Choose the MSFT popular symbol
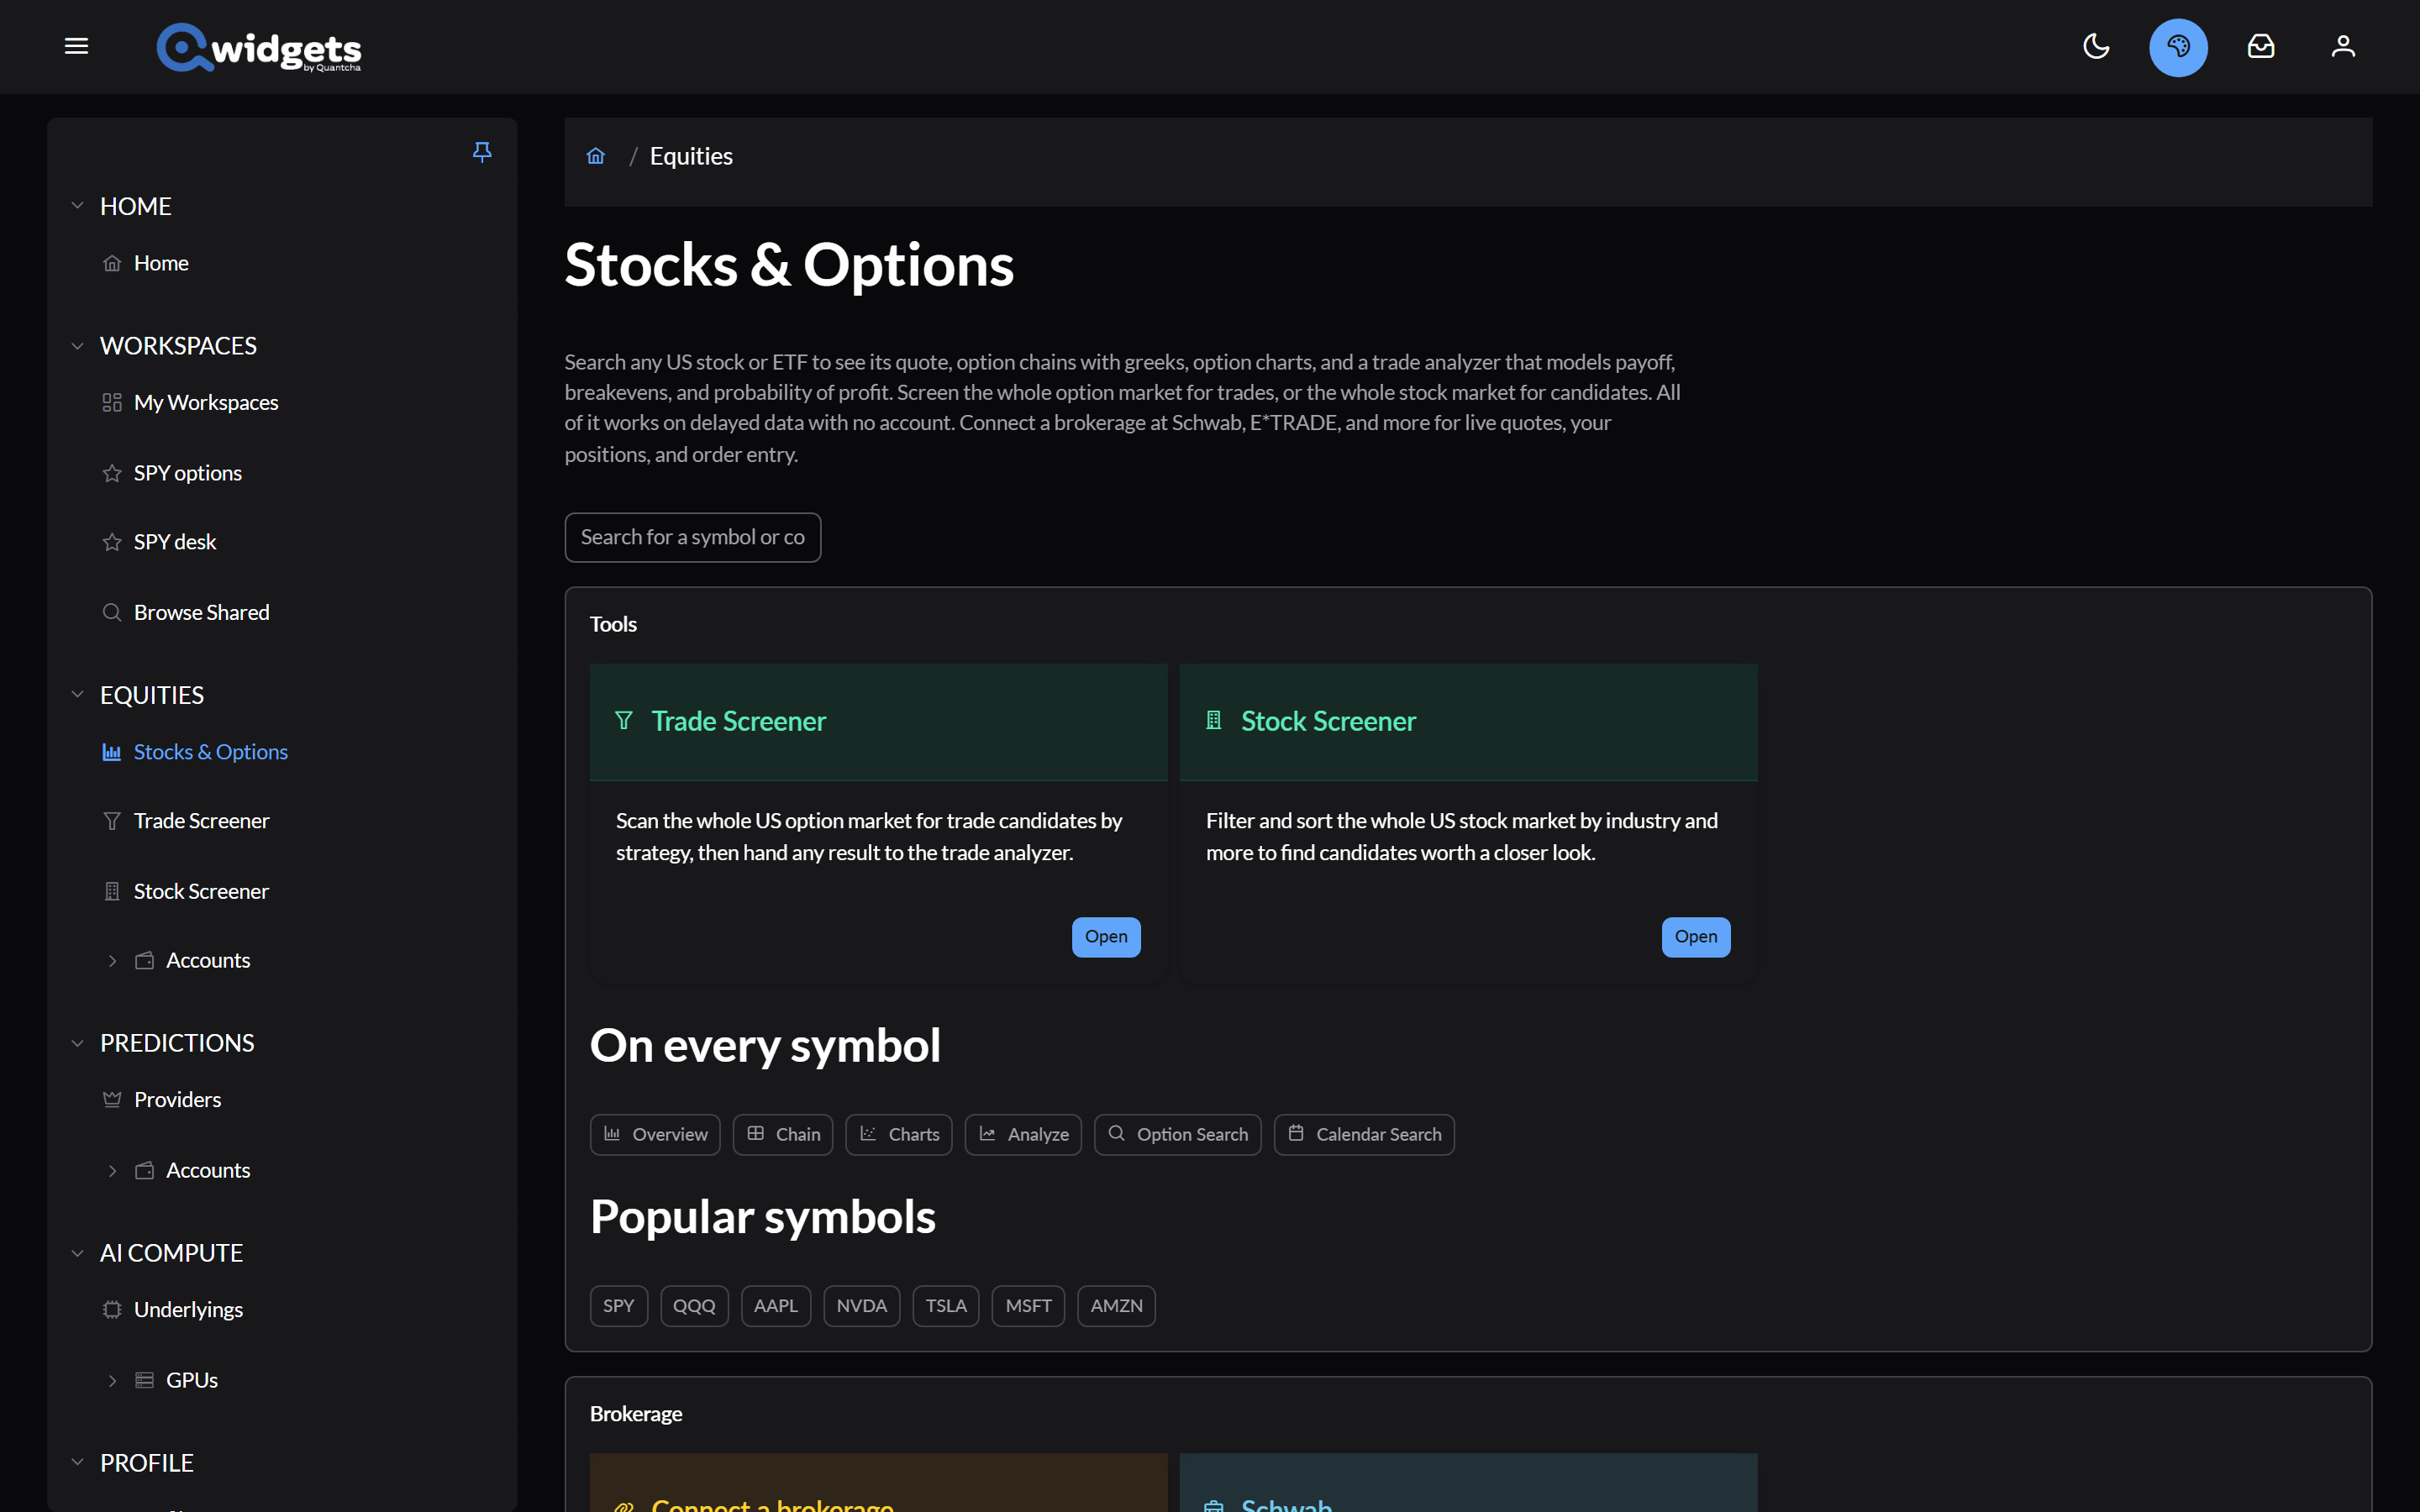The height and width of the screenshot is (1512, 2420). (x=1028, y=1306)
